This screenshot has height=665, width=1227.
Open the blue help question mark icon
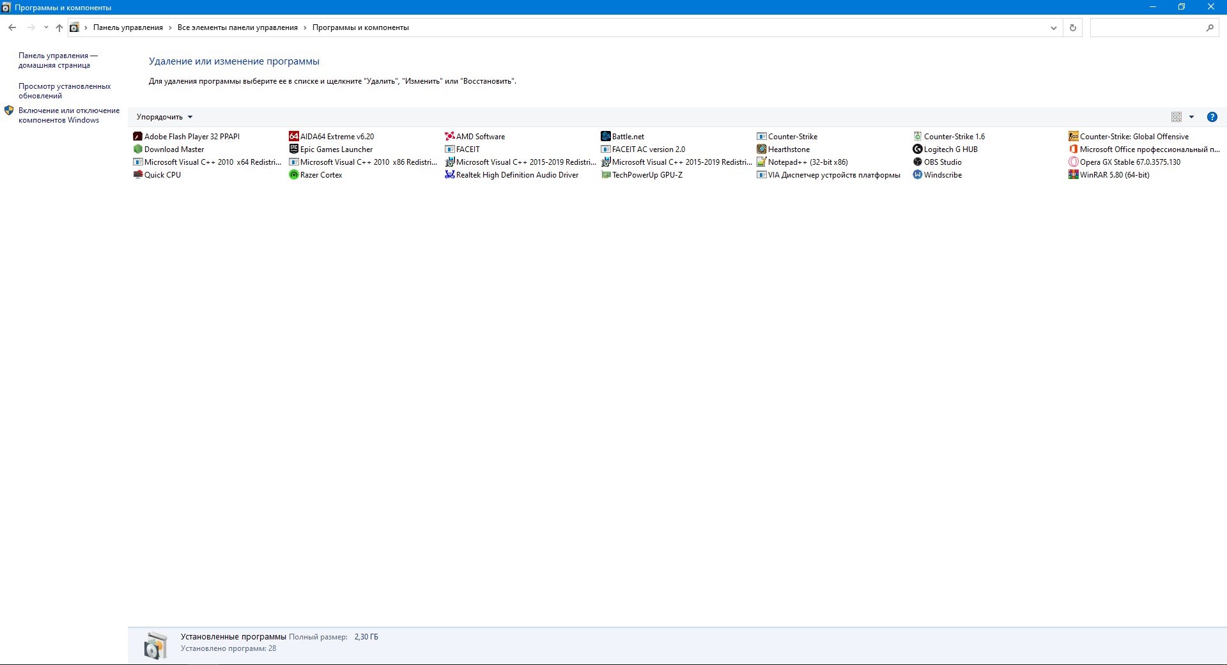(x=1212, y=117)
